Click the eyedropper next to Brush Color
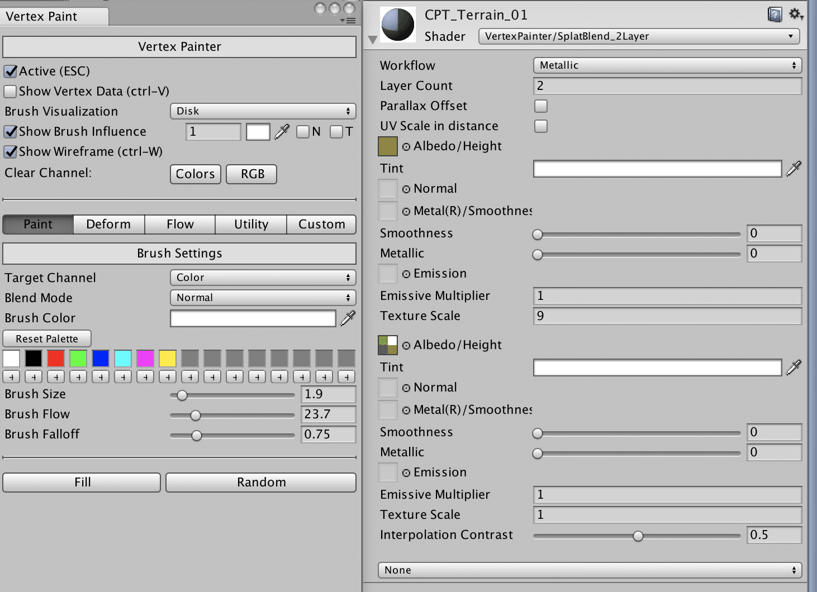 (x=348, y=318)
